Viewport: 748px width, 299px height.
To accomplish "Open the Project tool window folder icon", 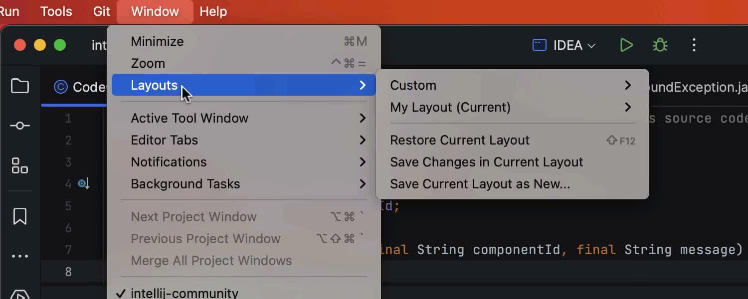I will tap(20, 86).
